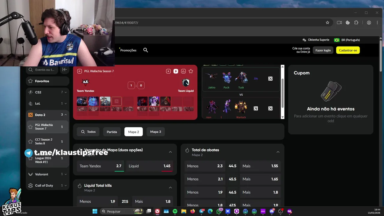Open the Obtenha Suporte link

pos(316,40)
